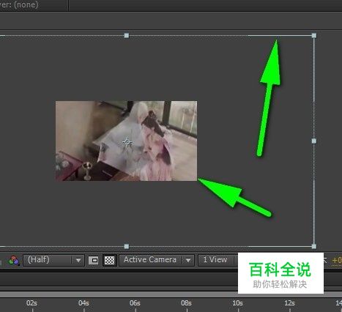Jump to the 02s mark on the time ruler
This screenshot has width=342, height=312.
coord(31,304)
